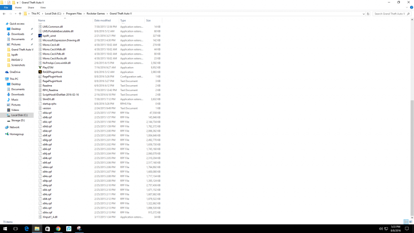The width and height of the screenshot is (414, 233).
Task: Switch to Google Chrome on taskbar
Action: [x=58, y=228]
